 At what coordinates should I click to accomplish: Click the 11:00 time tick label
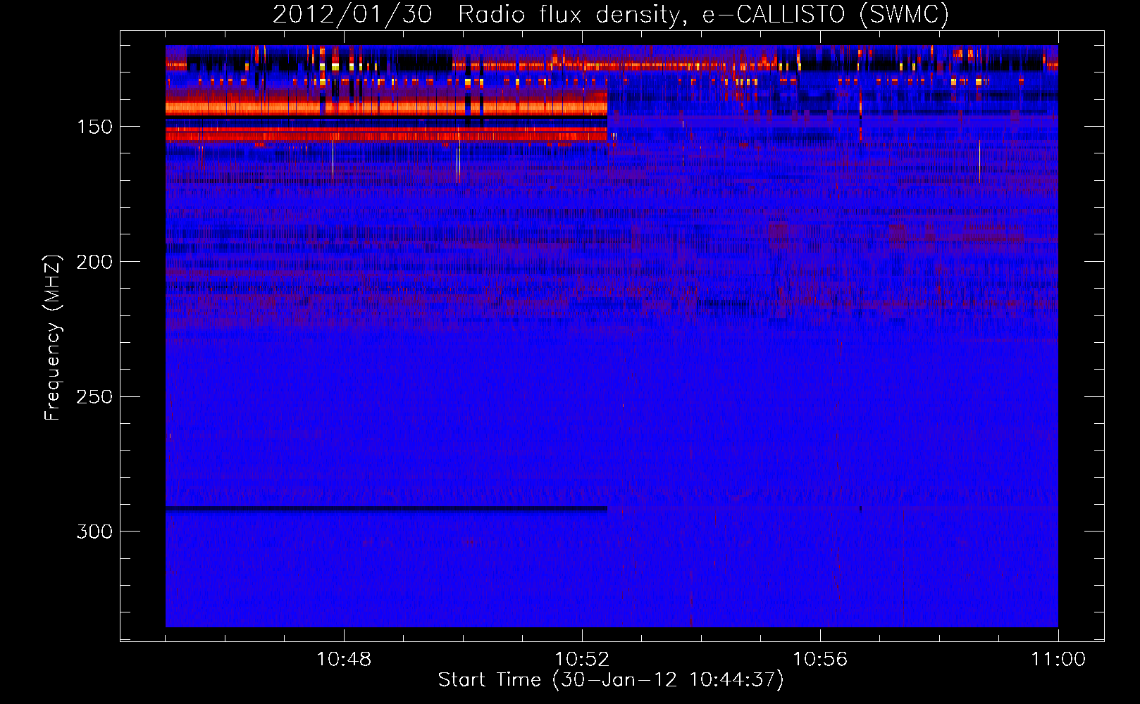(1058, 659)
